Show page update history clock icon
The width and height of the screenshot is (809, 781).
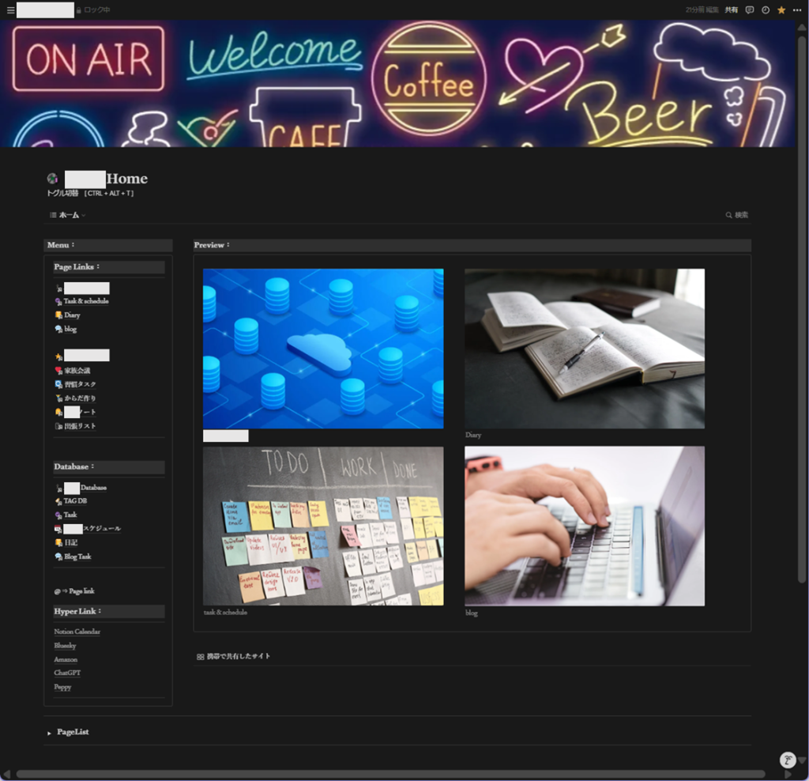[x=766, y=10]
